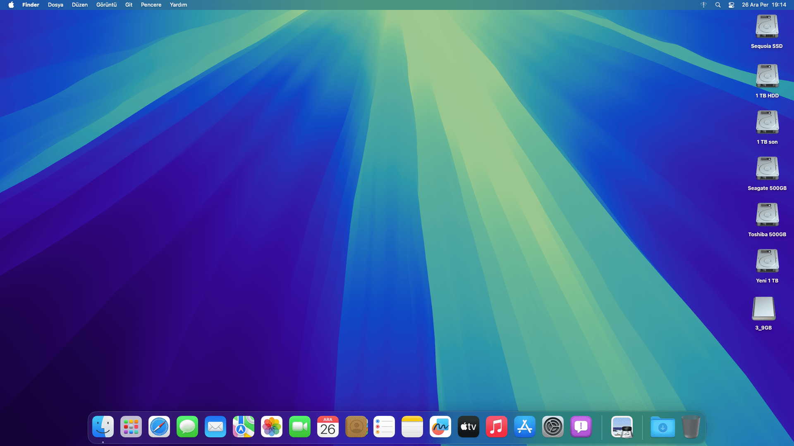Open App Store from the Dock
The width and height of the screenshot is (794, 446).
click(525, 427)
